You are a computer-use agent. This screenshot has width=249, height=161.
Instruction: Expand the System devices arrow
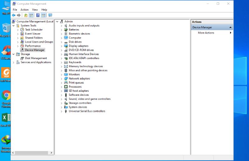coord(61,107)
